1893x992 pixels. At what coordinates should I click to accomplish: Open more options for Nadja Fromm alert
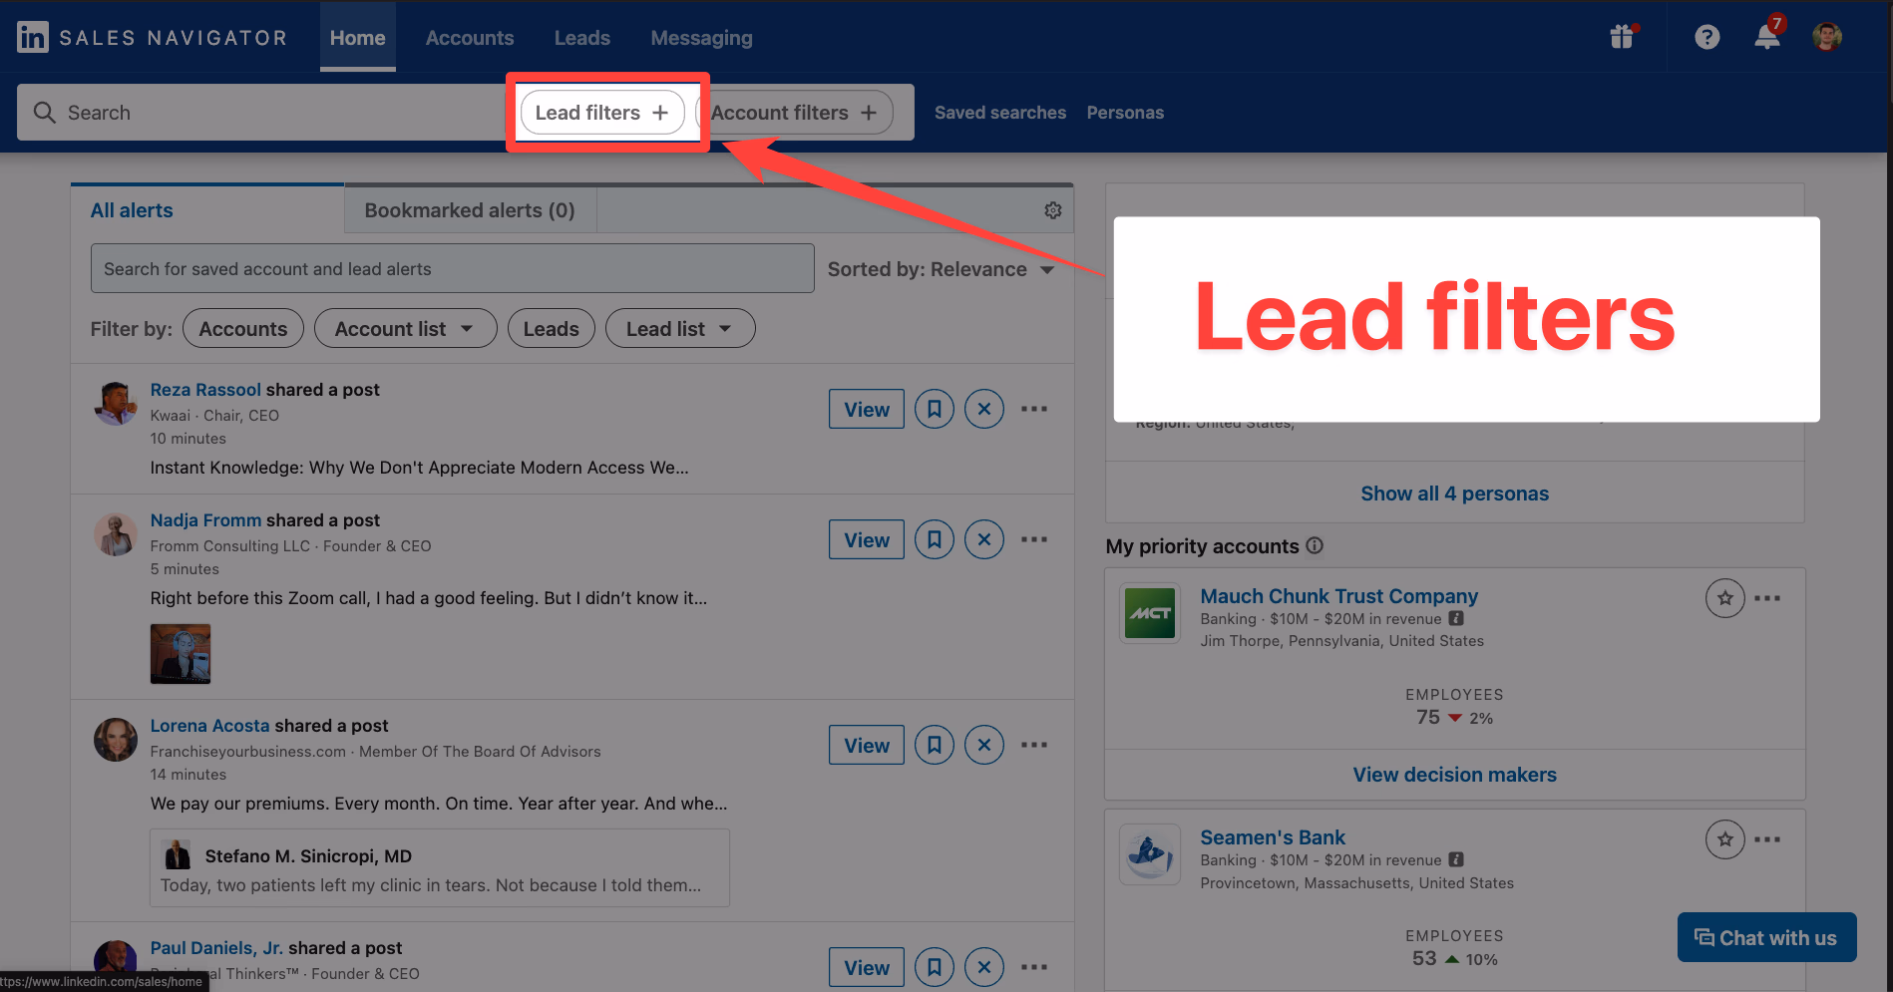coord(1034,539)
